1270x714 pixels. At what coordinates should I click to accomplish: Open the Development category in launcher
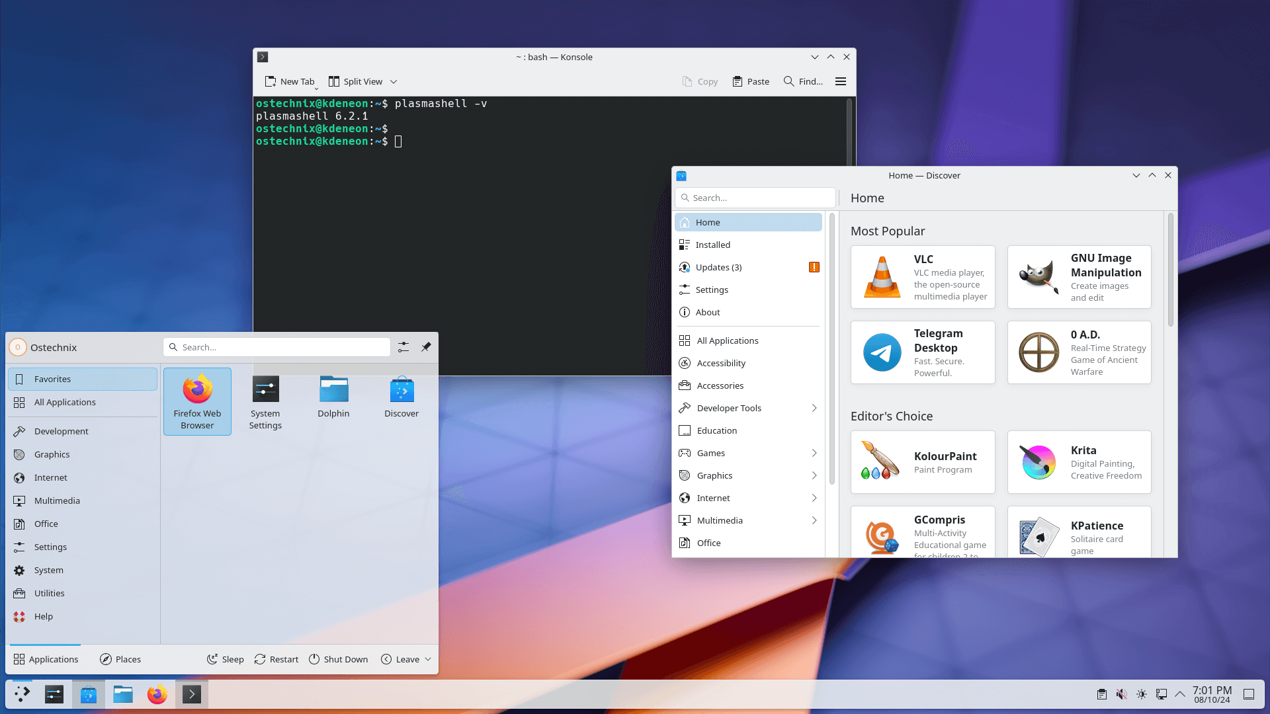pos(83,431)
